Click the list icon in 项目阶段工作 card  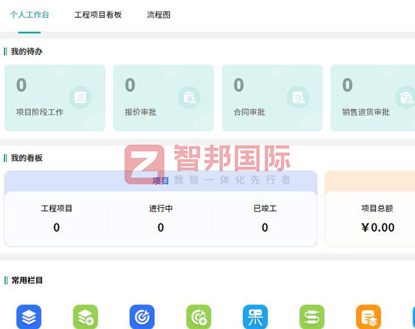click(80, 97)
